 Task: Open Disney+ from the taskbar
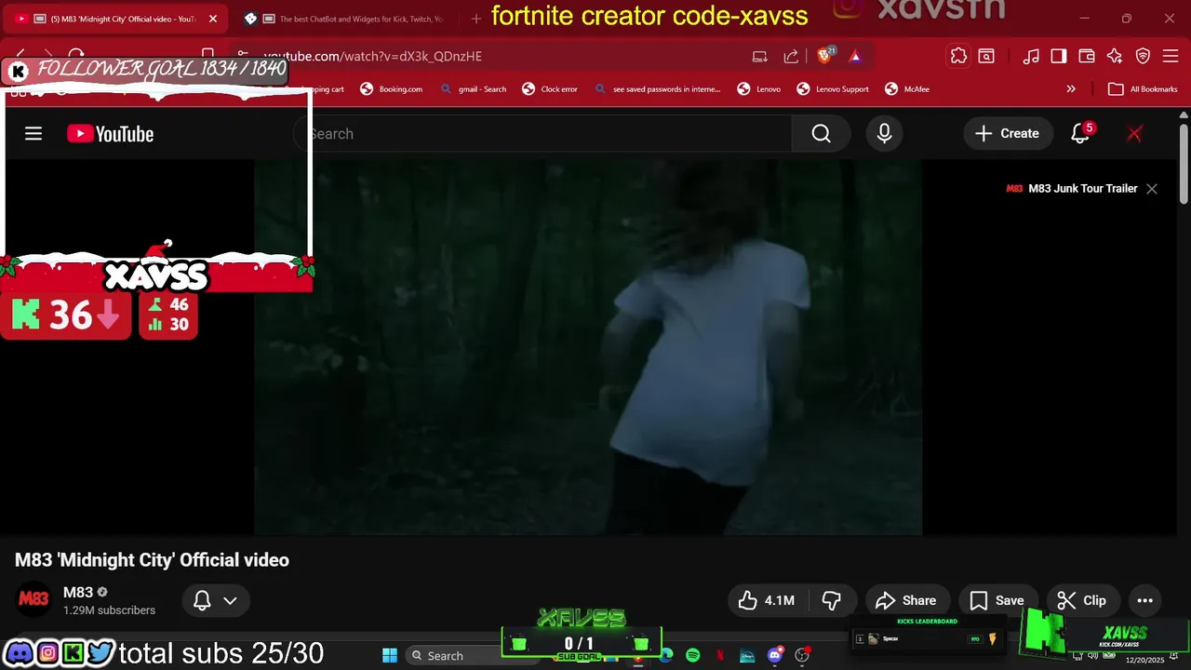coord(747,655)
